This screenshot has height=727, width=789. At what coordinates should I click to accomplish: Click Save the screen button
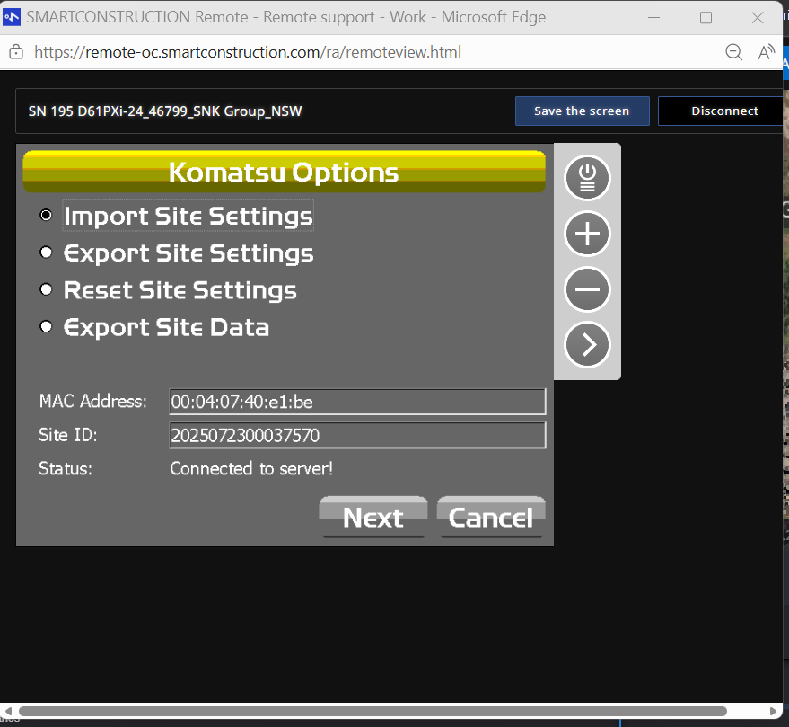click(x=583, y=111)
